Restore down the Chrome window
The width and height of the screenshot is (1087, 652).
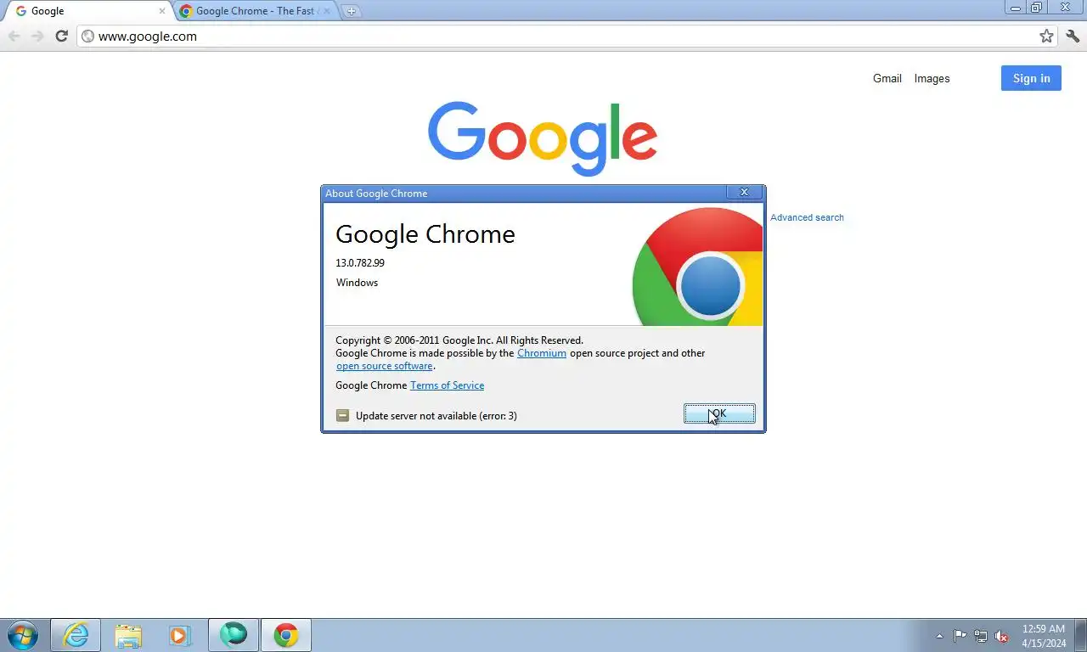1036,8
